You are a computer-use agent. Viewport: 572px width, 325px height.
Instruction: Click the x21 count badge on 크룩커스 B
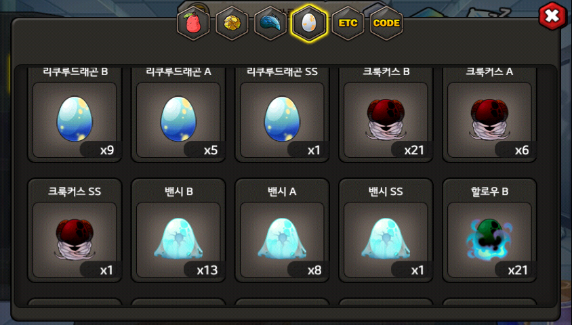(414, 150)
